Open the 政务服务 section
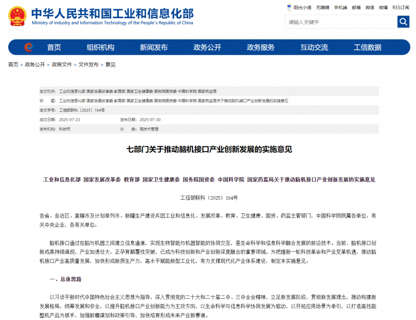 click(x=259, y=47)
